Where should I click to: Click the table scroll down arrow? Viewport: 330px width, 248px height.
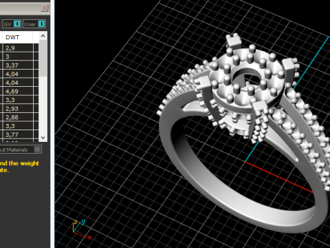43,138
